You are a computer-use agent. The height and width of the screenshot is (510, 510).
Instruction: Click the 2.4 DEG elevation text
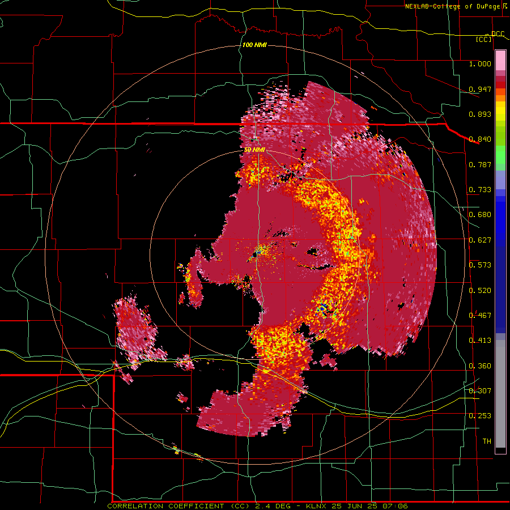pyautogui.click(x=273, y=506)
